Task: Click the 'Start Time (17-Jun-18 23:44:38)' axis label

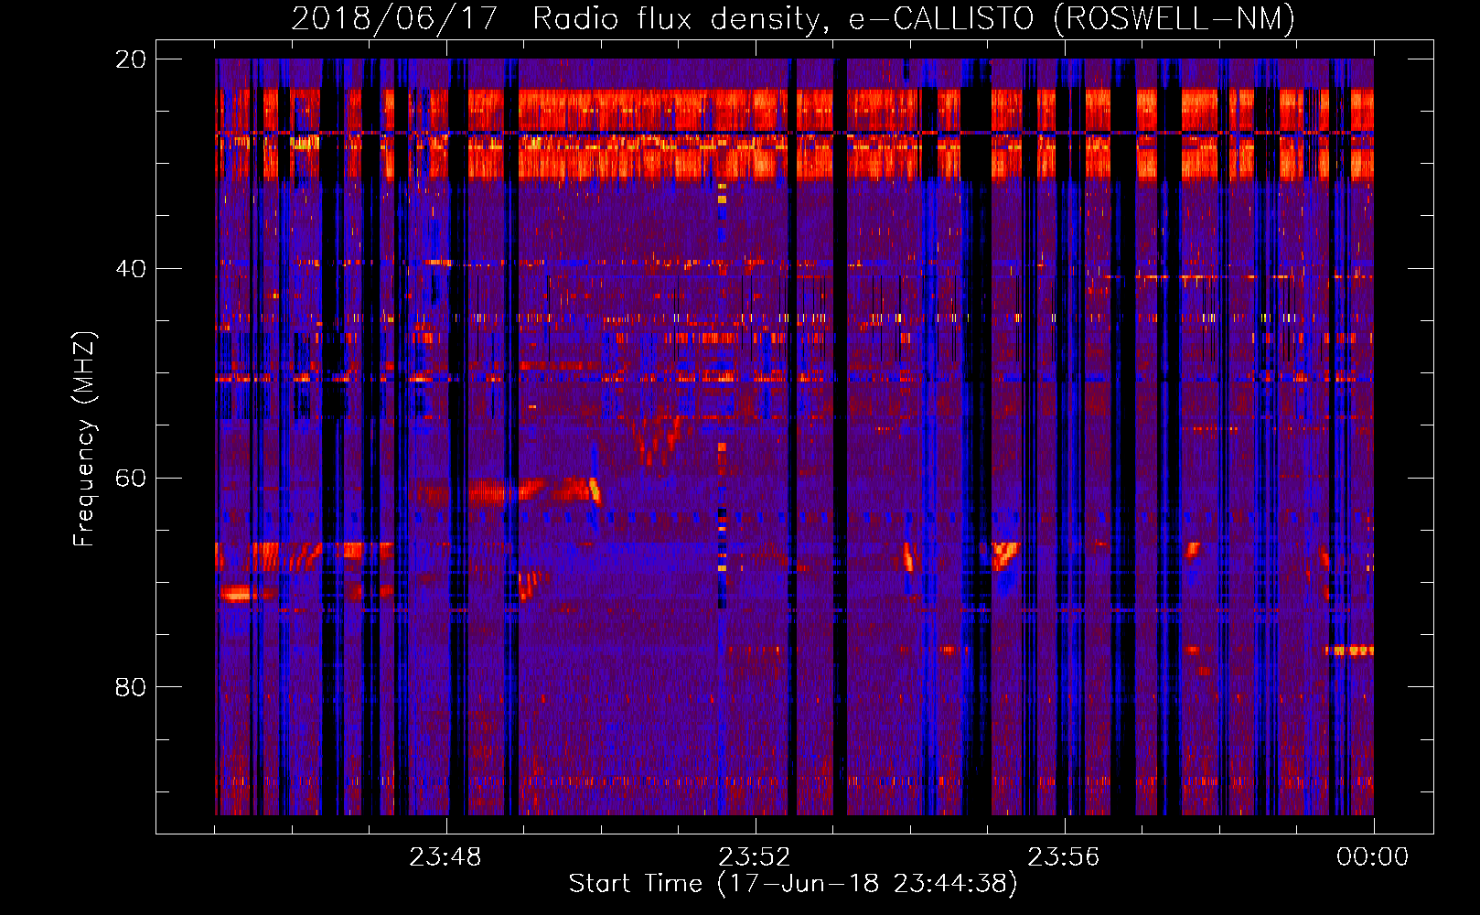Action: [793, 884]
